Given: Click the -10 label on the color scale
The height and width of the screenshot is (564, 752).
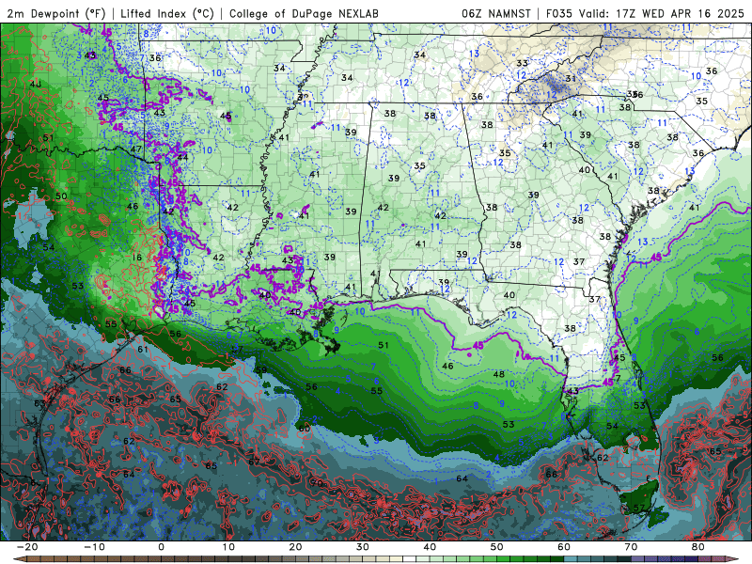Looking at the screenshot, I should (x=94, y=547).
